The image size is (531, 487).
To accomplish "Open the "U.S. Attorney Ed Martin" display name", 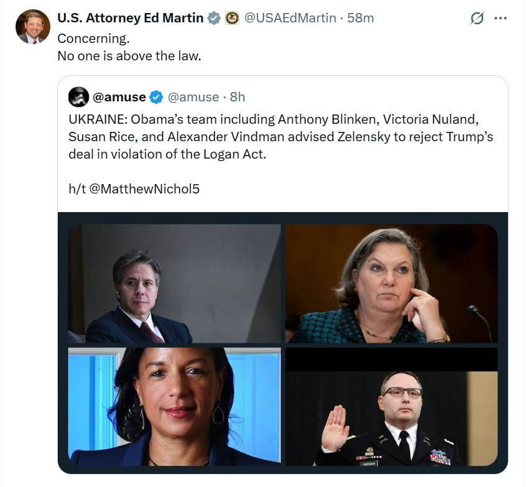I will click(x=130, y=18).
